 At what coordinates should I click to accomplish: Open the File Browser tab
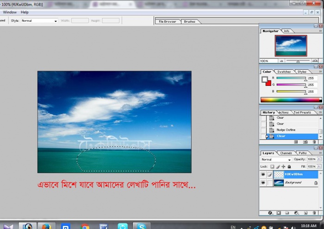[168, 22]
